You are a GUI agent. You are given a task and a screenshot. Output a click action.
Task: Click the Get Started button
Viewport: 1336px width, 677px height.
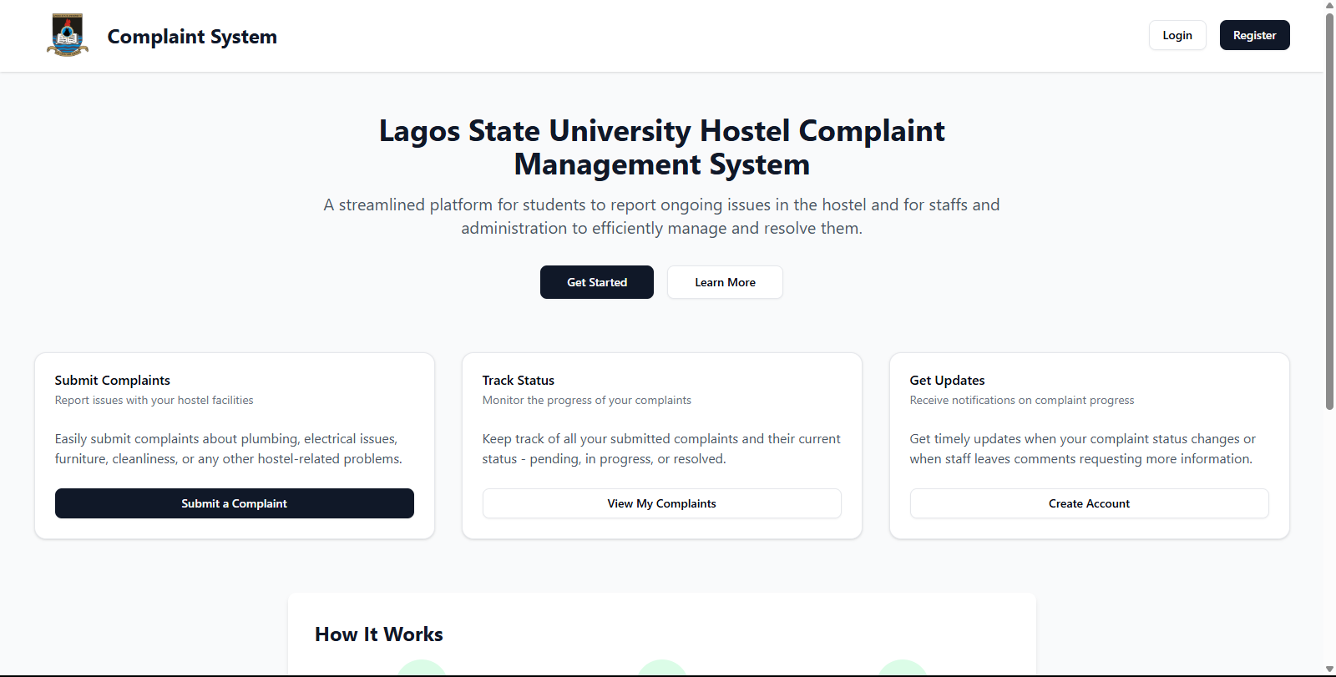596,282
